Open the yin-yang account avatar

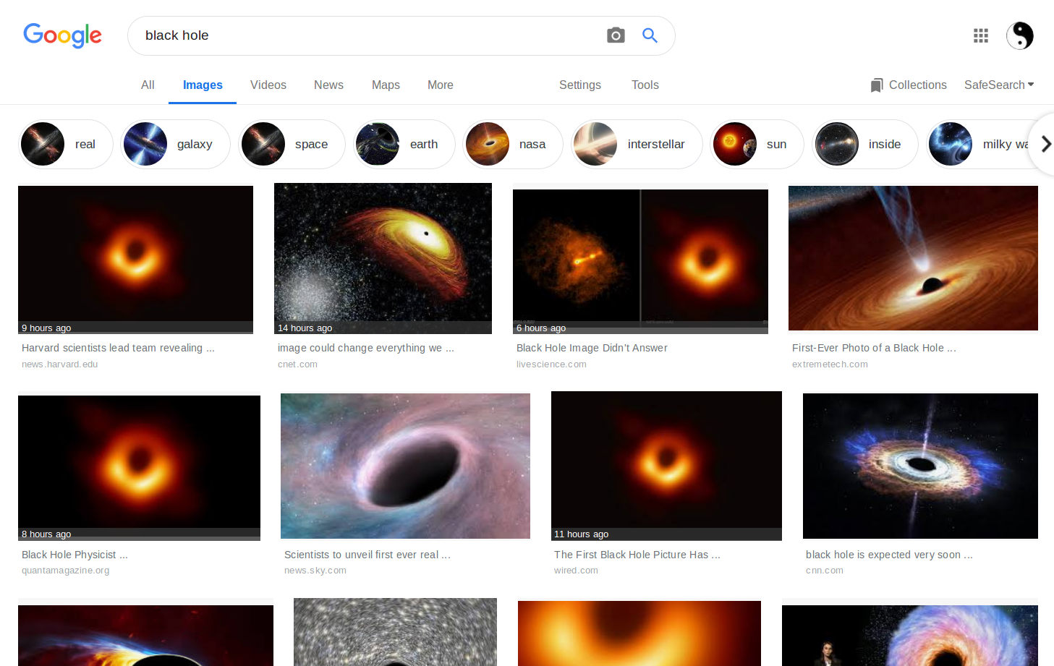point(1019,35)
